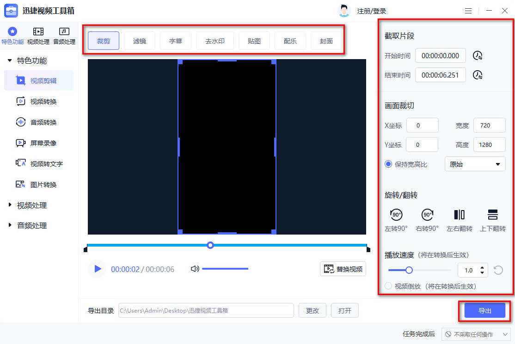Click the app logo in title bar
Screen dimensions: 515x344
11,11
